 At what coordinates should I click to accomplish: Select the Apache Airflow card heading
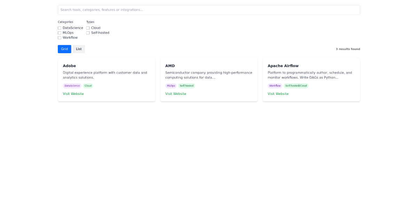tap(283, 66)
